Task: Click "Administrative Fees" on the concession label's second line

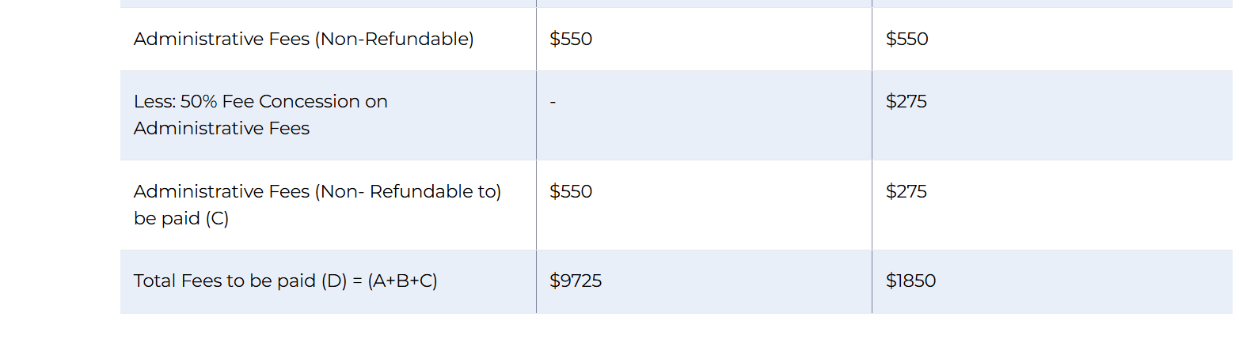Action: point(222,128)
